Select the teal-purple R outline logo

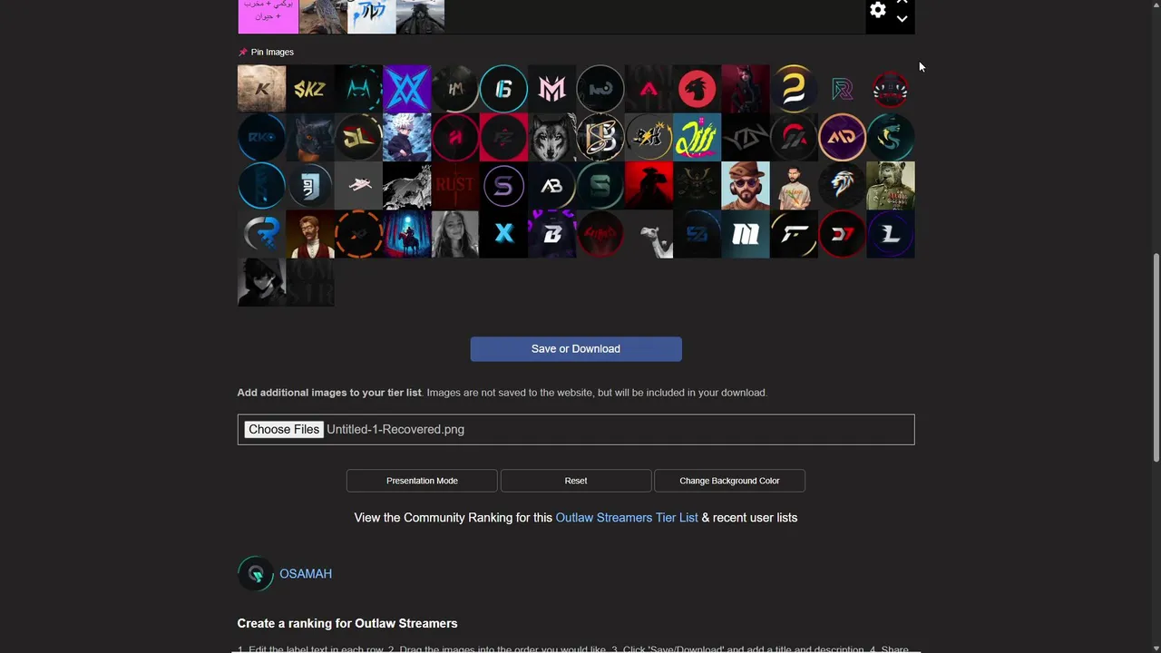tap(842, 89)
